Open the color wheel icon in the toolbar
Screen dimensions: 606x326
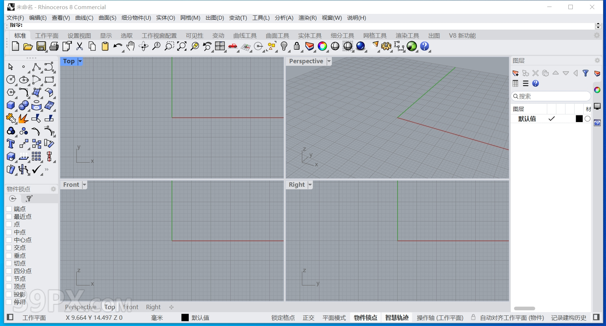point(322,46)
